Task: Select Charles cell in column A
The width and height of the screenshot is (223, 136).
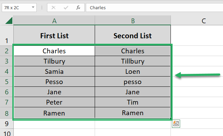Action: pos(54,51)
